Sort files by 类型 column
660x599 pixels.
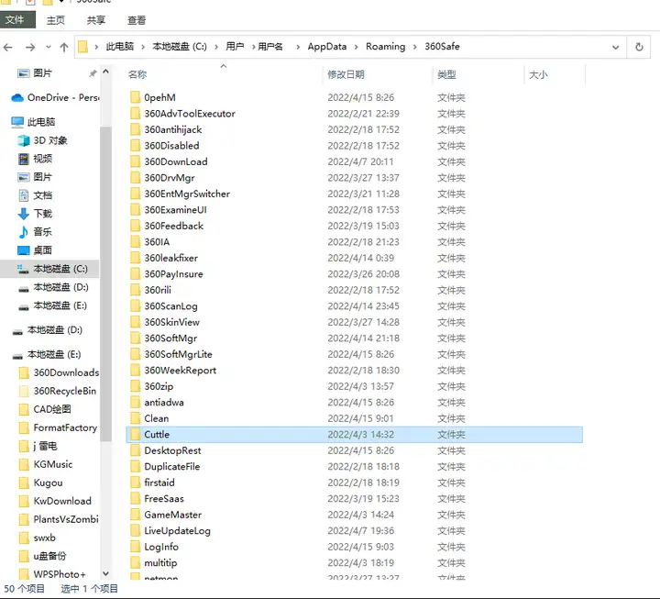[446, 74]
